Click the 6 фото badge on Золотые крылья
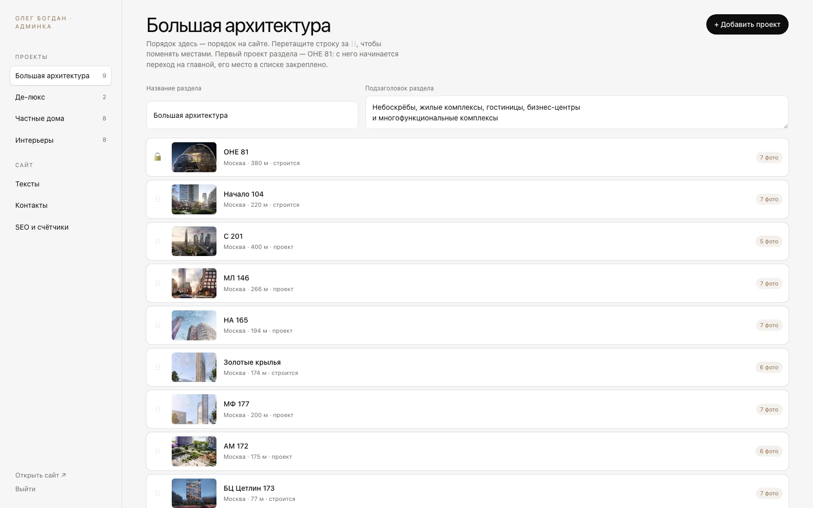 coord(769,367)
